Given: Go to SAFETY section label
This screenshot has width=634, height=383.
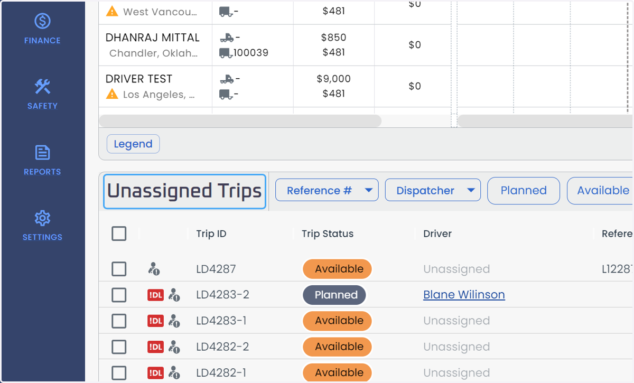Looking at the screenshot, I should pos(42,106).
